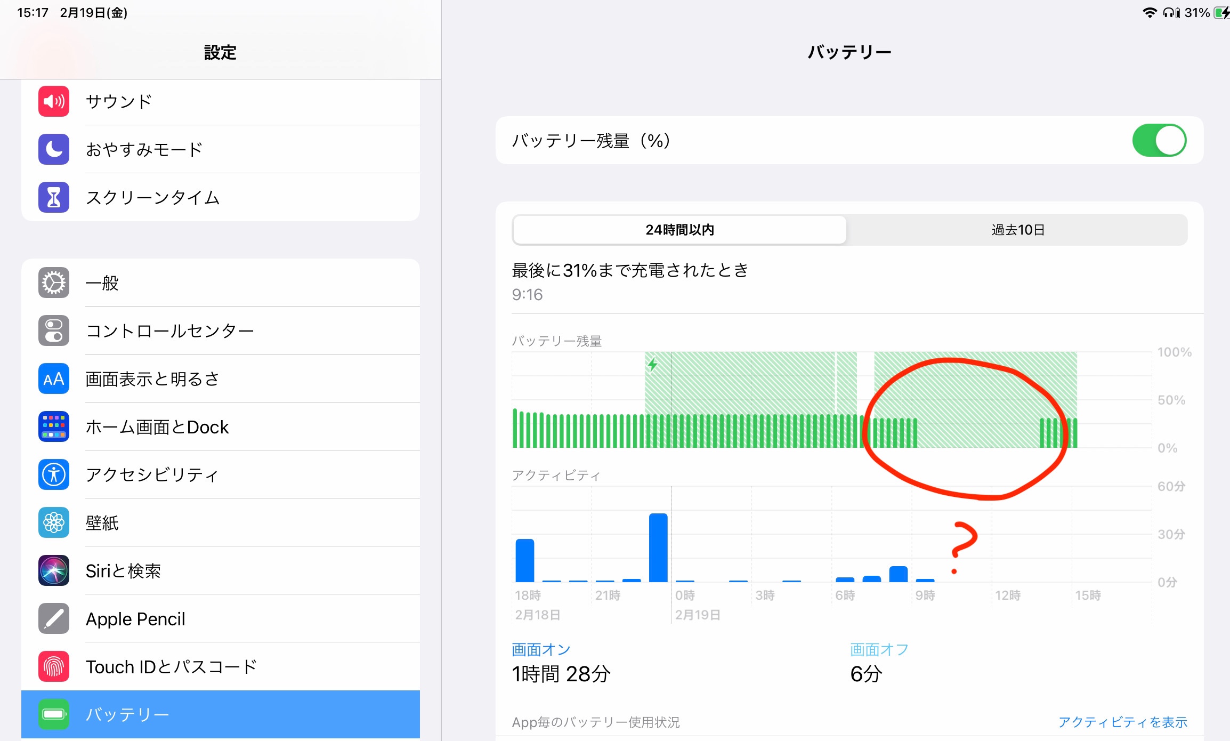This screenshot has width=1230, height=741.
Task: Open ホーム画面とDock settings
Action: coord(221,426)
